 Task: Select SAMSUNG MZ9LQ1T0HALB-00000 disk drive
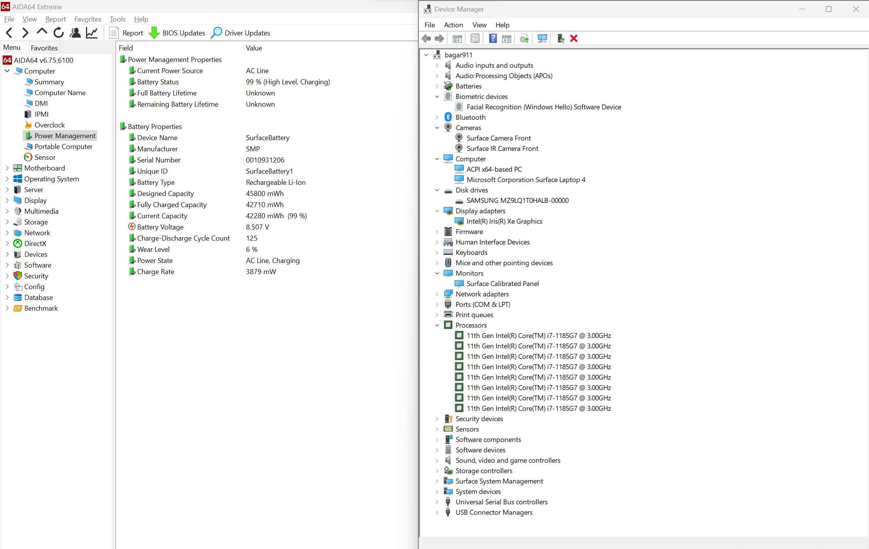[517, 201]
